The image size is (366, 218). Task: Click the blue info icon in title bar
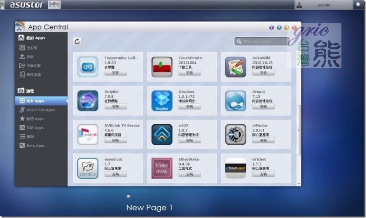tap(271, 28)
